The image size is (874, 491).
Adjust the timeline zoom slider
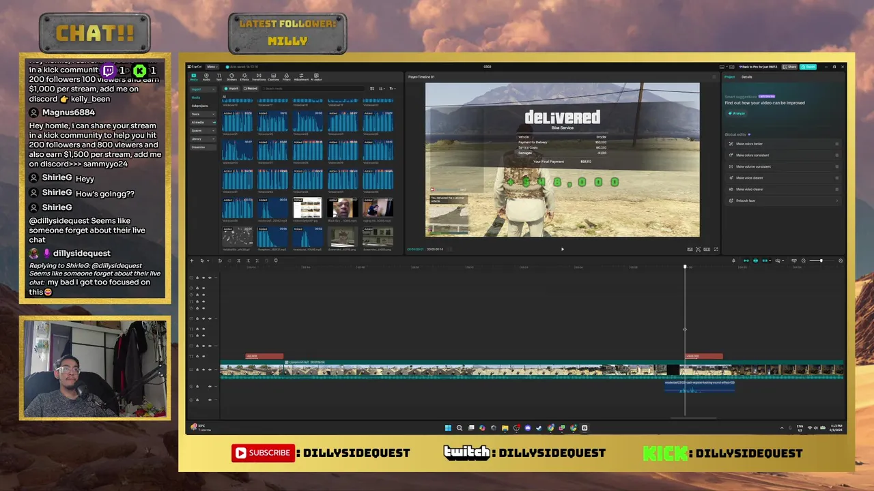[821, 261]
